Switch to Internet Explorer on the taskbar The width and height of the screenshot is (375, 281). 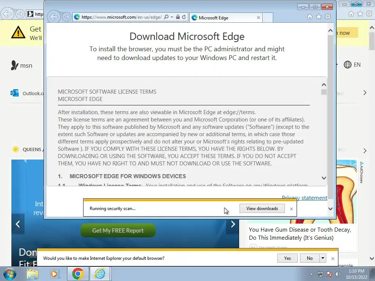[x=100, y=274]
